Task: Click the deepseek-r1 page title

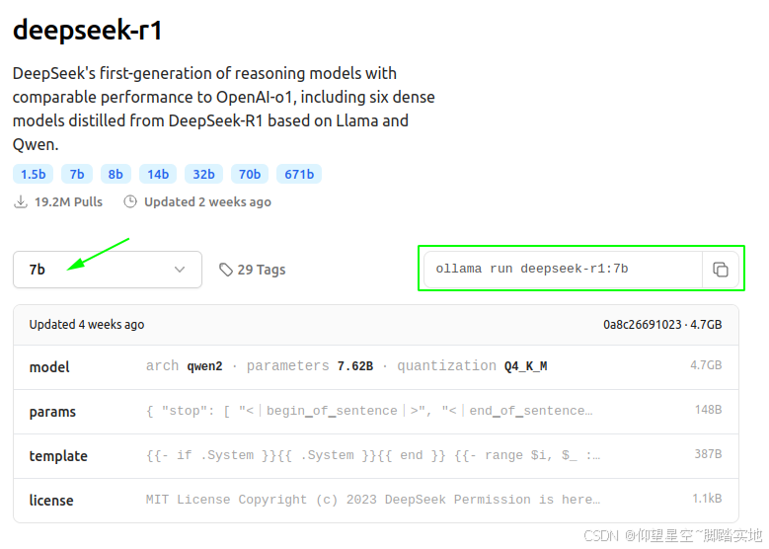Action: 87,30
